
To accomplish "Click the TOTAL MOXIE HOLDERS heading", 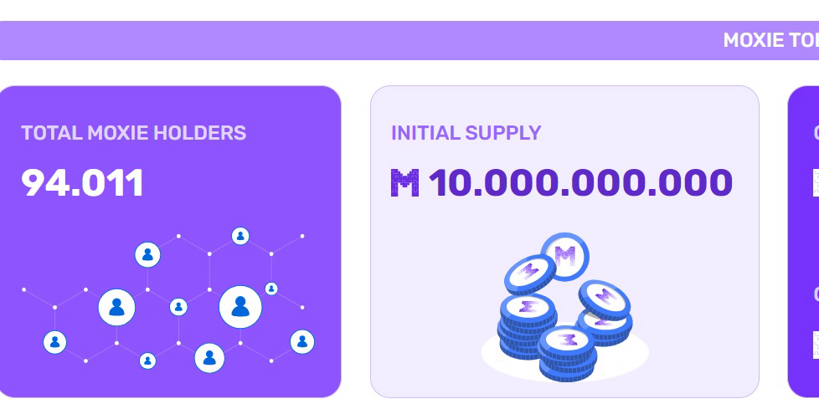I will click(134, 133).
